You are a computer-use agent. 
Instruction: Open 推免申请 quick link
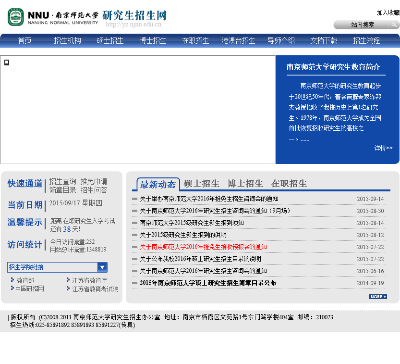[x=94, y=181]
